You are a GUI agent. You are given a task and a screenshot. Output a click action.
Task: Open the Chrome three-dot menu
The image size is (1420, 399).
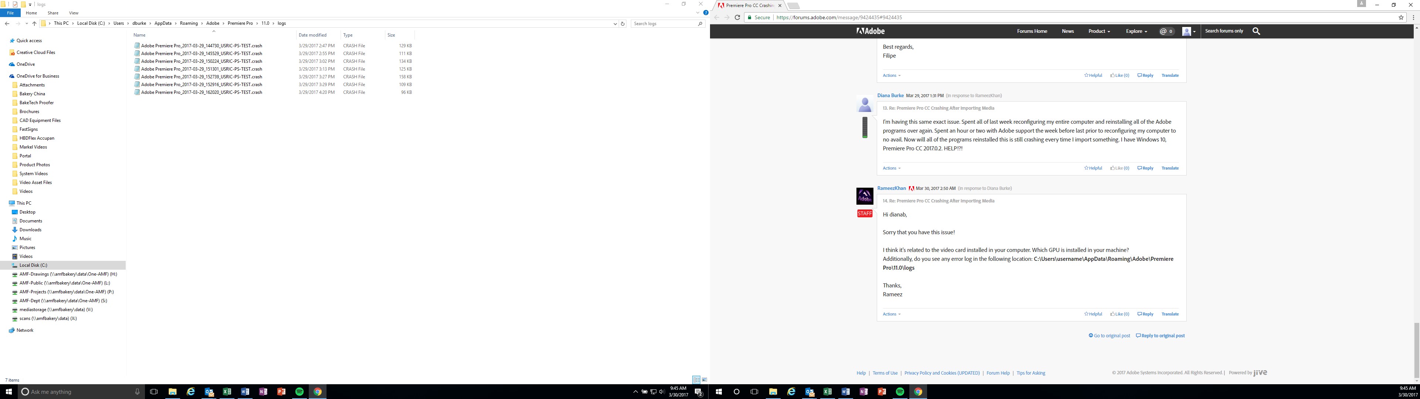pyautogui.click(x=1413, y=18)
